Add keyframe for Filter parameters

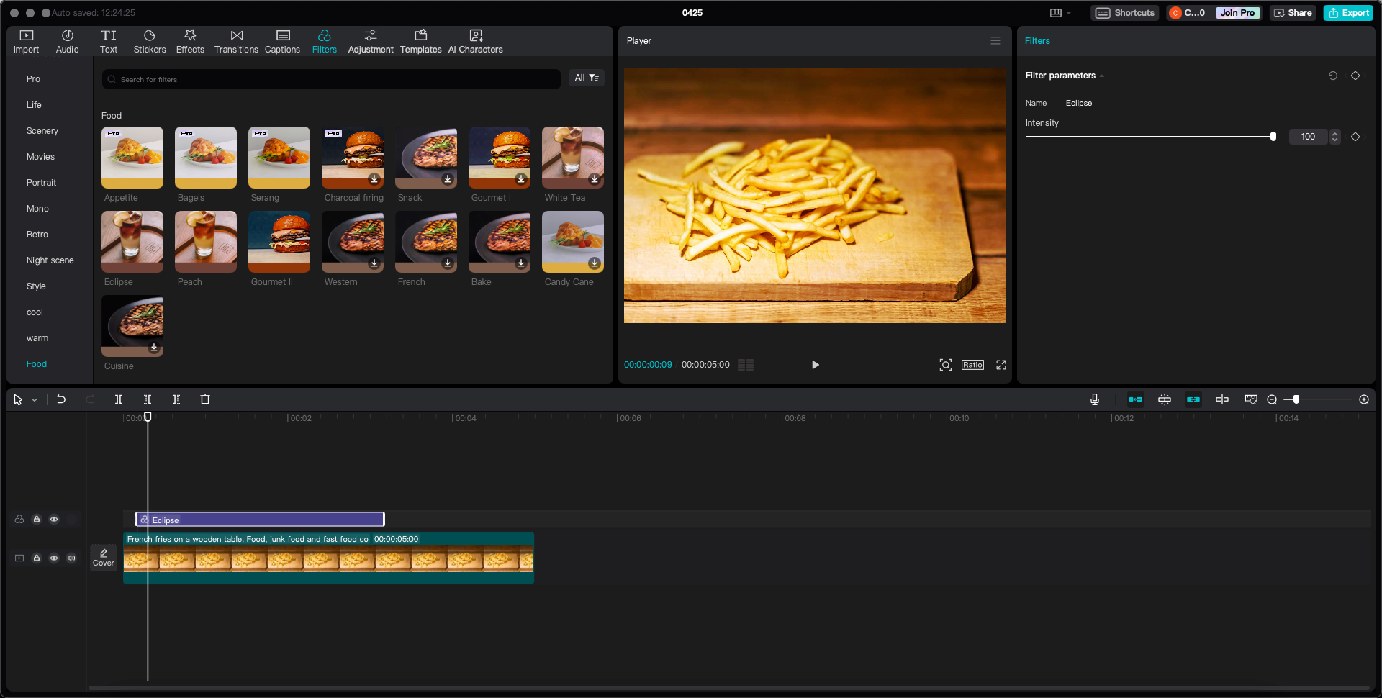click(x=1355, y=76)
